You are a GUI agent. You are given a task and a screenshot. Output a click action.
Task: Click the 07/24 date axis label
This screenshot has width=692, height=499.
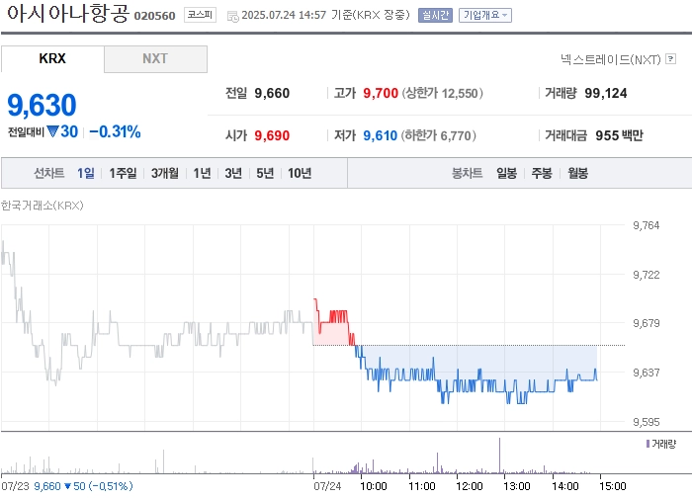coord(327,486)
